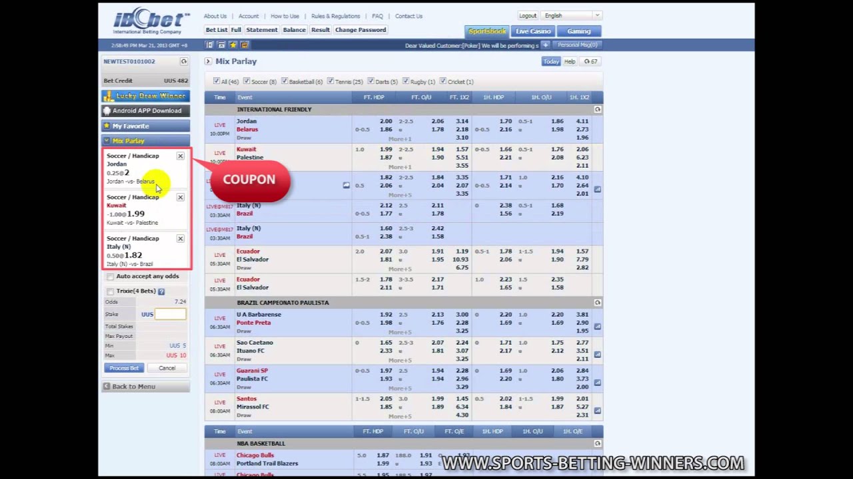Collapse the Mix Parlay page header arrow
The height and width of the screenshot is (479, 853).
click(208, 61)
